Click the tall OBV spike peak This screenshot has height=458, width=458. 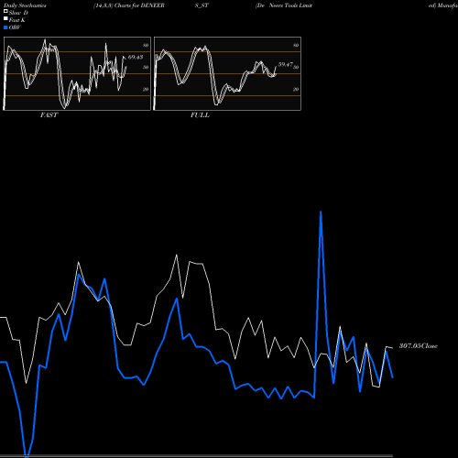(x=321, y=212)
